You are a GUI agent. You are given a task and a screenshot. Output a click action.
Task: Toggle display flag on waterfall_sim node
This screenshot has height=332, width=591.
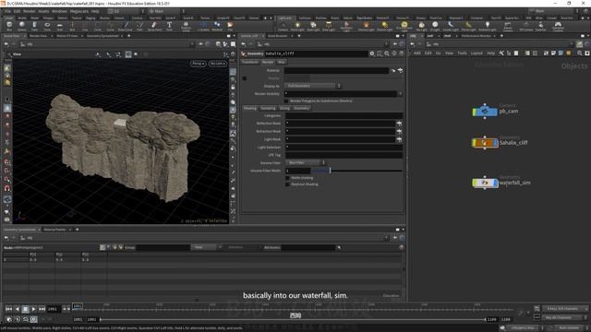pyautogui.click(x=496, y=183)
